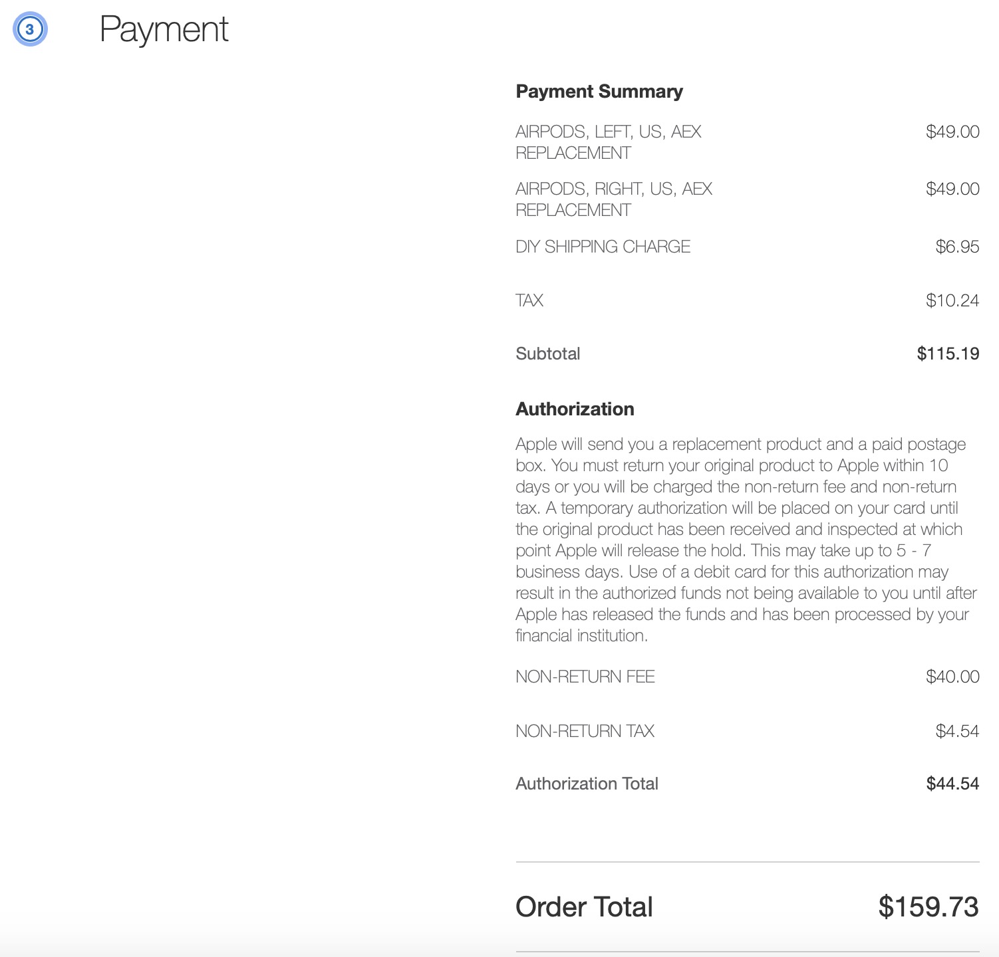This screenshot has width=999, height=957.
Task: Click the Order Total label
Action: point(584,906)
